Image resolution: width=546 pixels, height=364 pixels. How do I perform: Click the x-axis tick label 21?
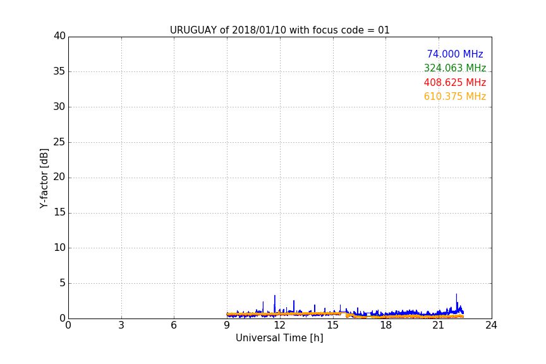click(x=438, y=325)
